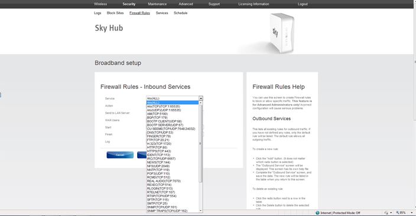Select DNS(TCP/UDP:53) service
The image size is (416, 216).
click(173, 132)
